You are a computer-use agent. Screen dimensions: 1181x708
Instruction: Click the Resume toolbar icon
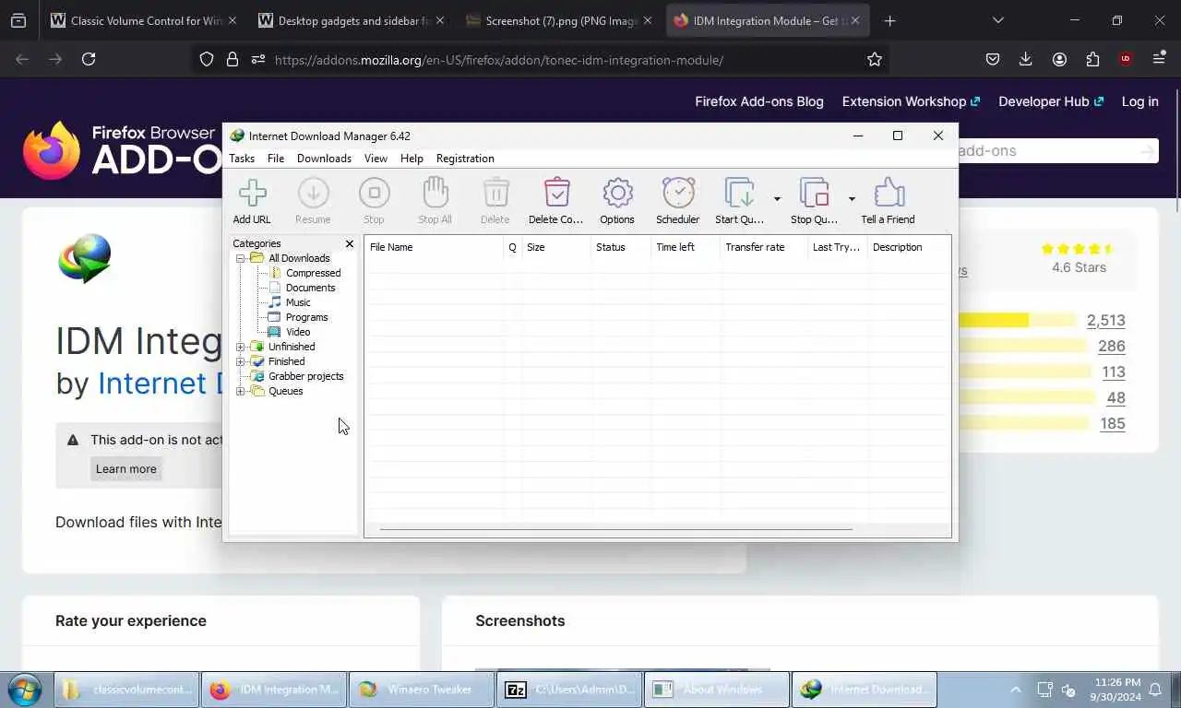[313, 194]
